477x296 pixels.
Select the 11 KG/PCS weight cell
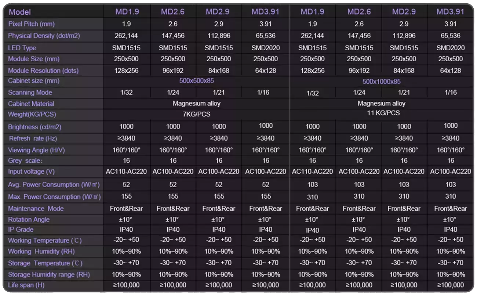click(381, 113)
